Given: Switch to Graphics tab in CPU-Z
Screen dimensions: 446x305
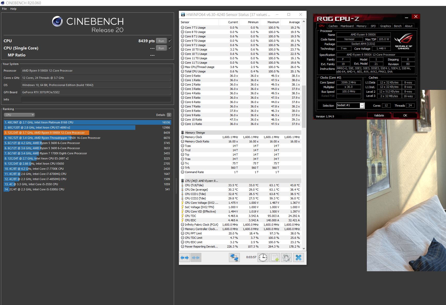Looking at the screenshot, I should coord(385,26).
